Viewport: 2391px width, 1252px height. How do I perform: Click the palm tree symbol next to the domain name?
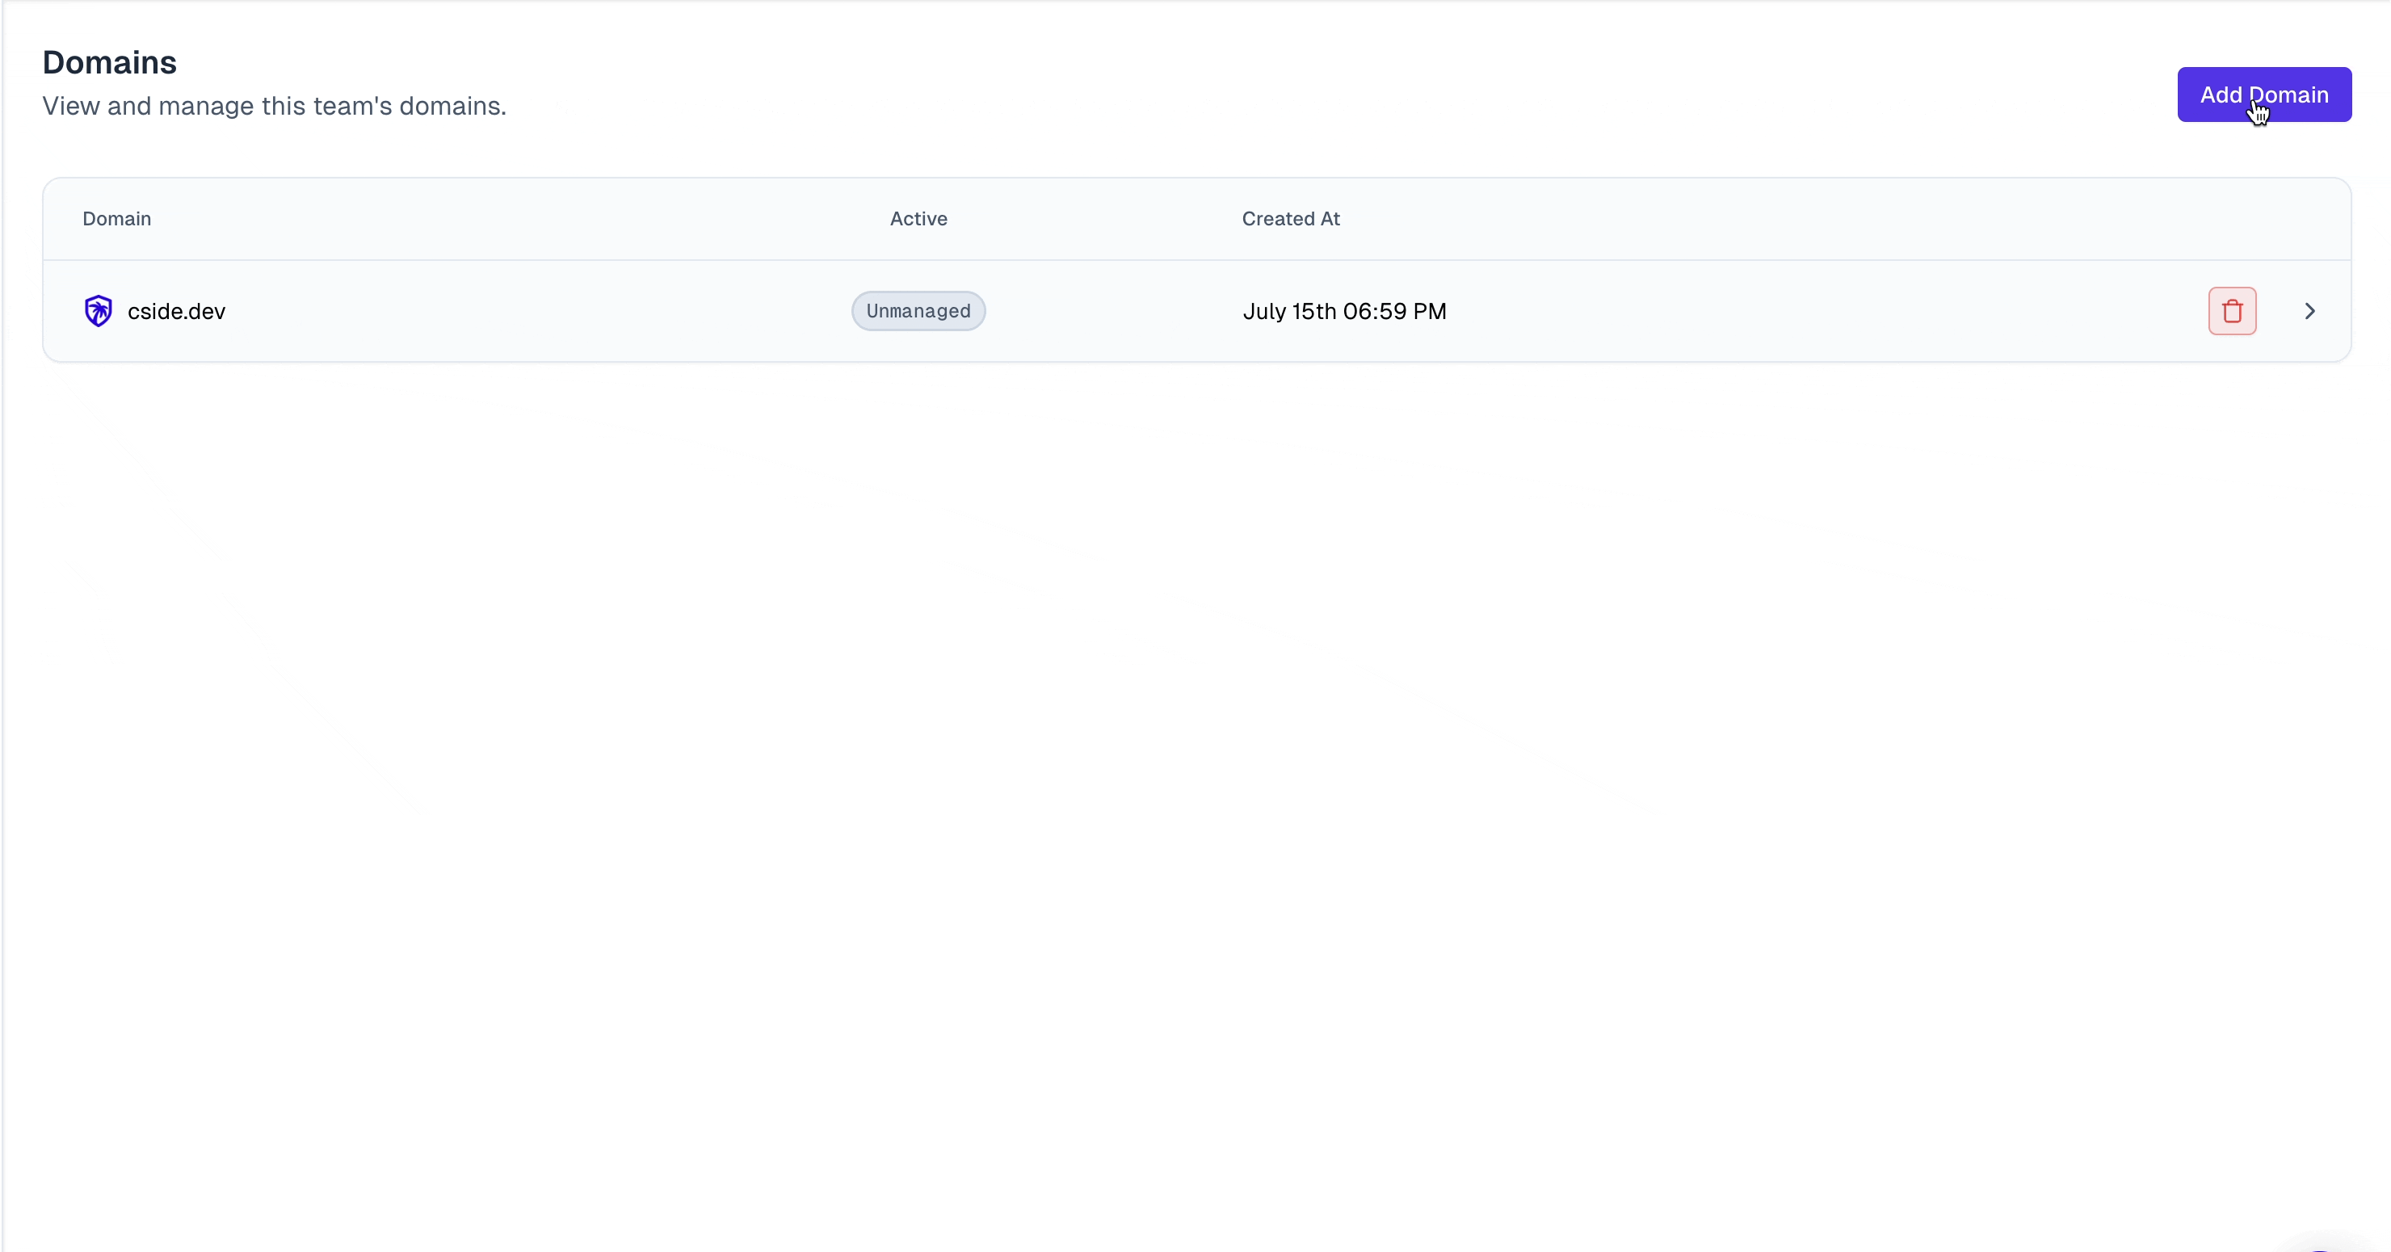coord(99,310)
